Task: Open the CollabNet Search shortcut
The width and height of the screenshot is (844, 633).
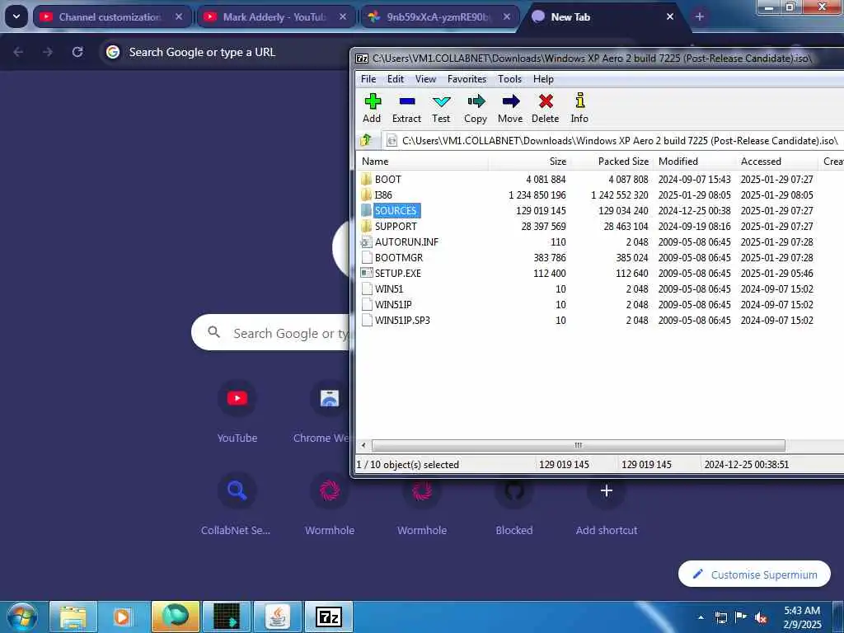Action: pyautogui.click(x=236, y=504)
